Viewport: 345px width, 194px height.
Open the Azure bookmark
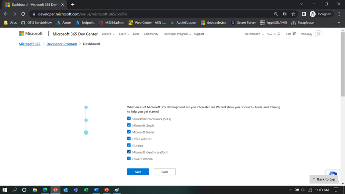click(63, 23)
